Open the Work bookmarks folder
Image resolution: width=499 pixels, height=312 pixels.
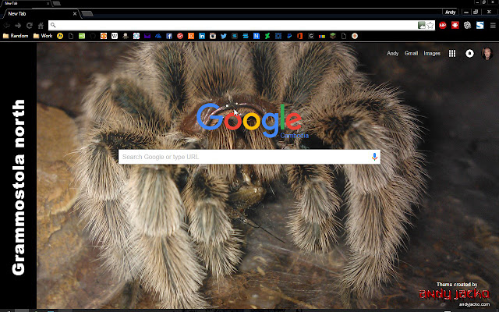[43, 36]
